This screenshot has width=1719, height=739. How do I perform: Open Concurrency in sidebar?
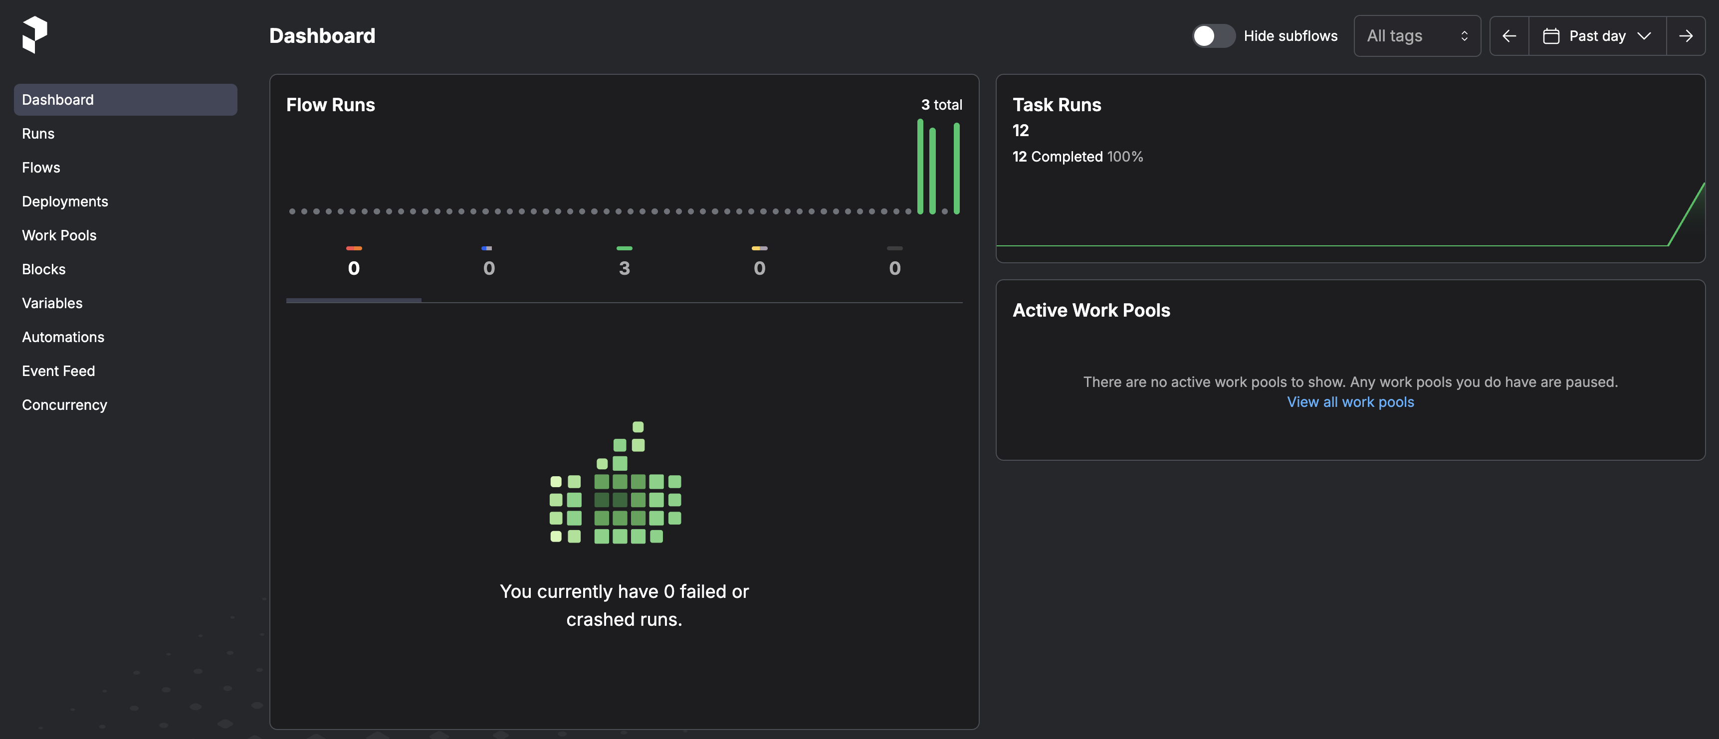(x=64, y=405)
